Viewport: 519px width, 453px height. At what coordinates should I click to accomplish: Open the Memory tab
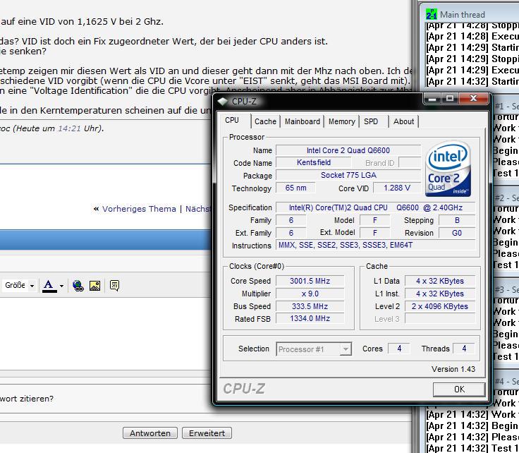point(341,121)
